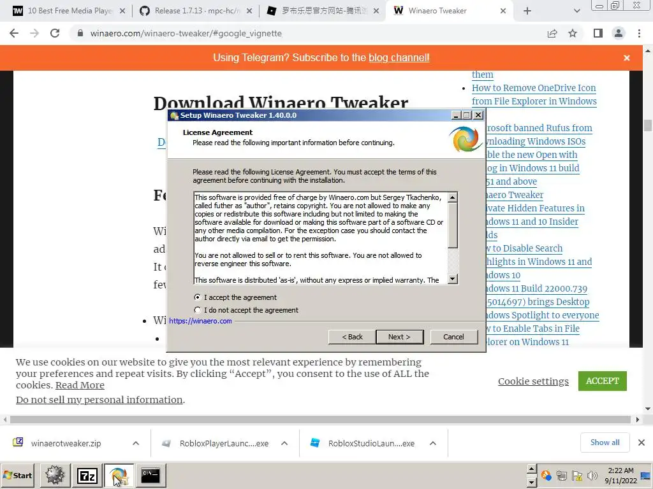Open the winaerotweaker.zip download
The width and height of the screenshot is (653, 489).
[66, 443]
